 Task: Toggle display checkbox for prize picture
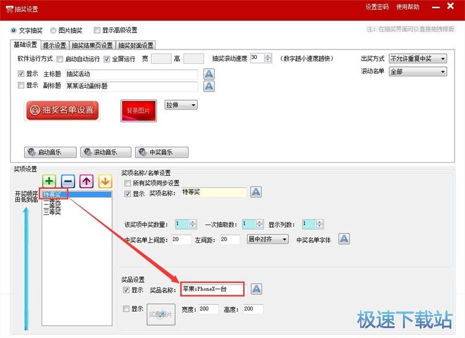(126, 309)
